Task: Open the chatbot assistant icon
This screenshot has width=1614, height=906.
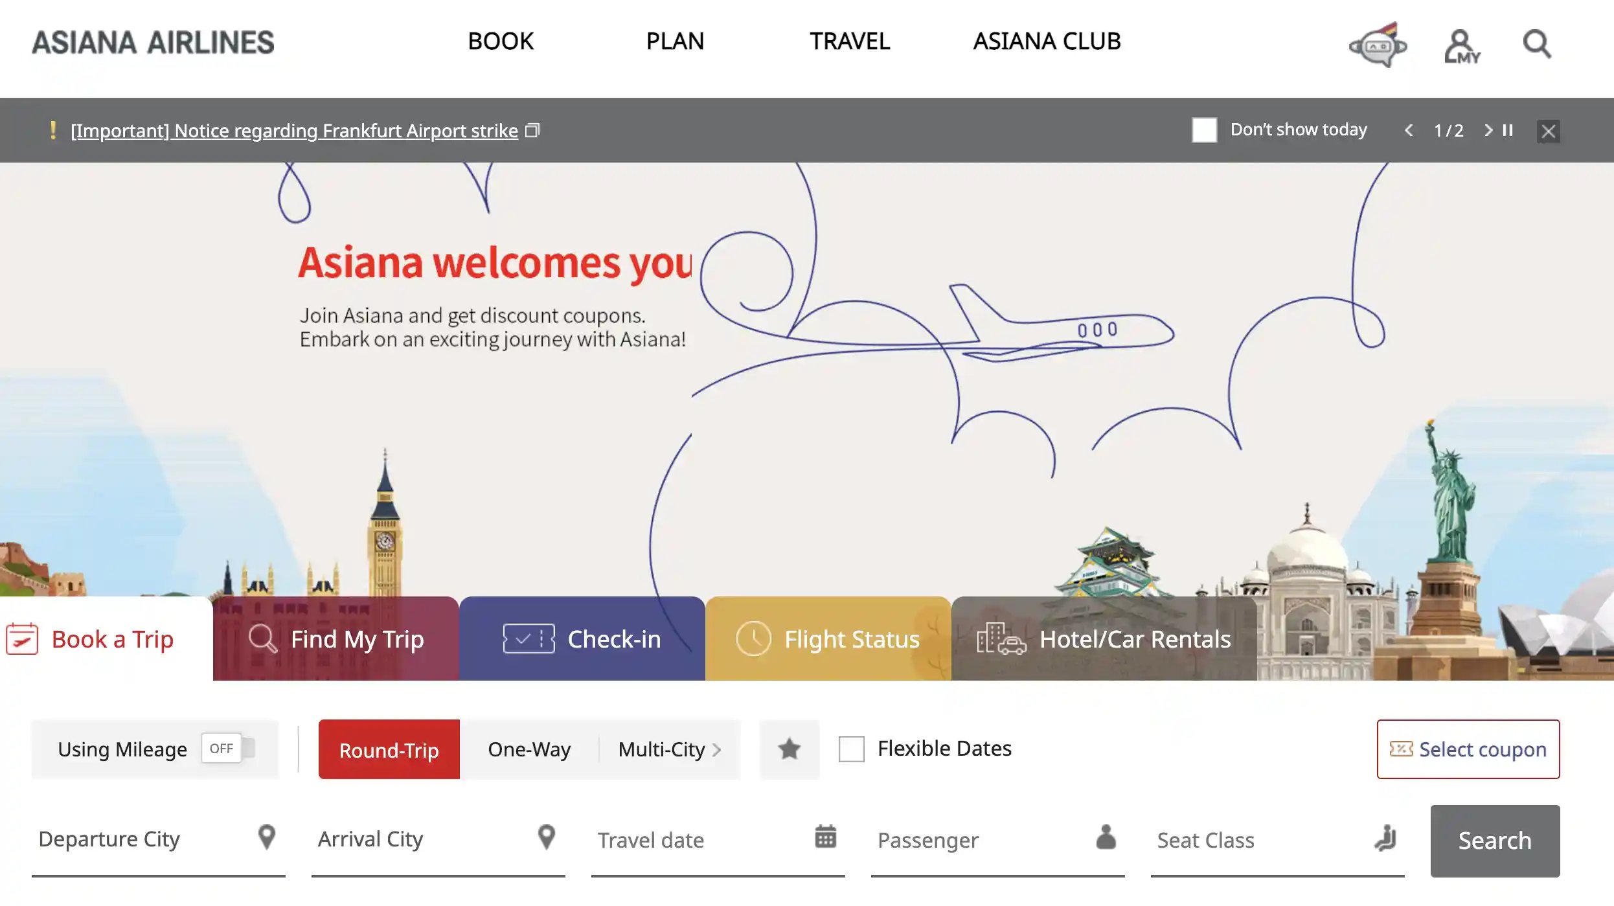Action: 1378,45
